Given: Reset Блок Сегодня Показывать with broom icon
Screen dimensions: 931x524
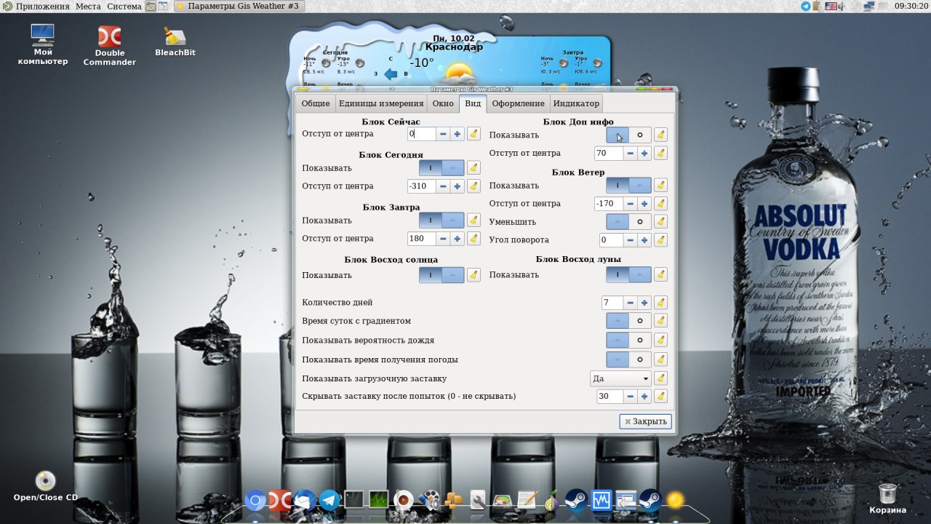Looking at the screenshot, I should click(x=474, y=168).
